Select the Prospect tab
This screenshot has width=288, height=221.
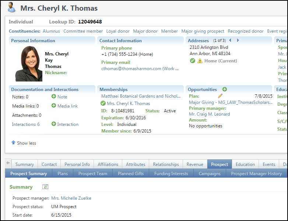coord(219,164)
